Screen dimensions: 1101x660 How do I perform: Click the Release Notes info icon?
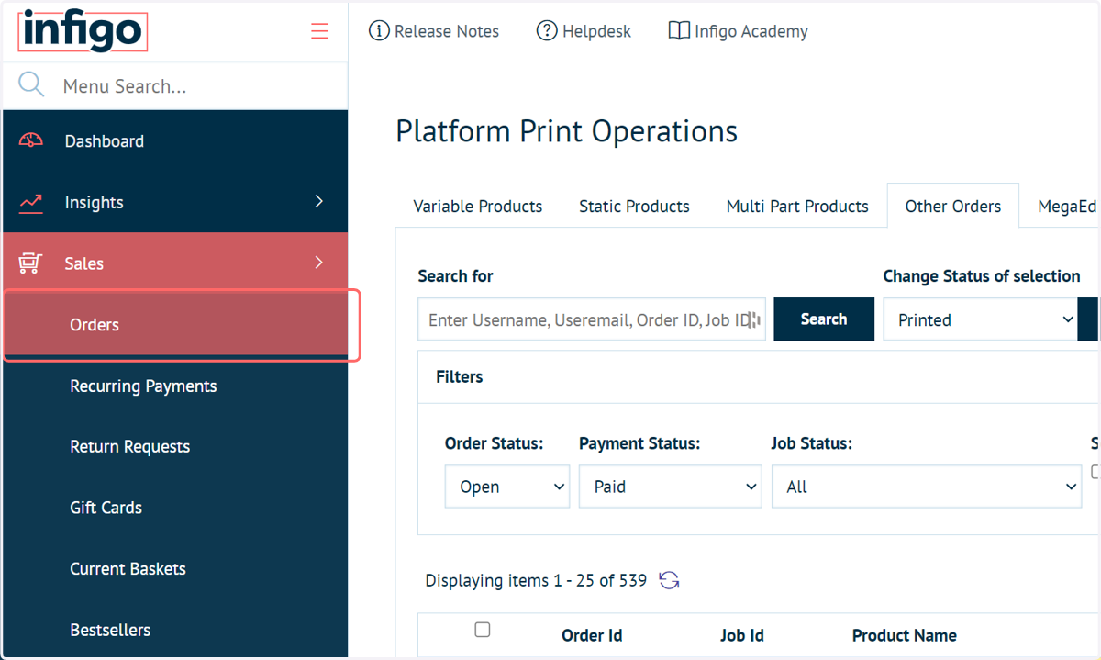379,31
